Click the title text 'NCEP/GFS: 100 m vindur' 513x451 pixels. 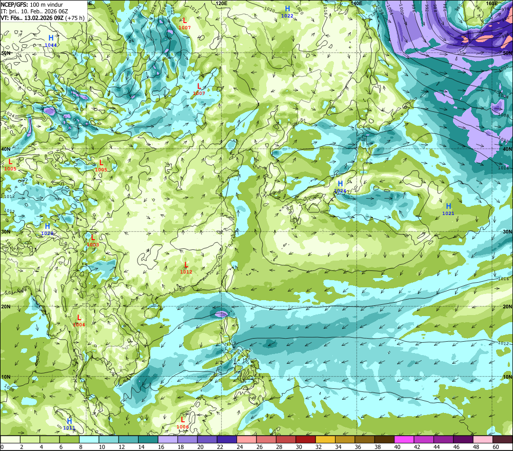point(32,5)
